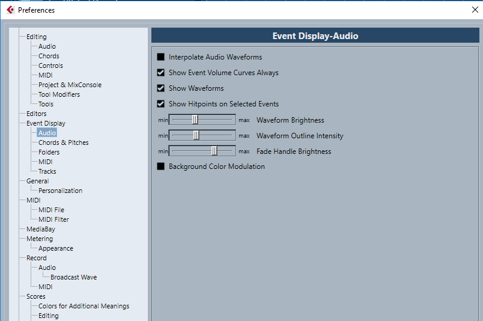Select Tools under Editing
483x321 pixels.
tap(46, 104)
